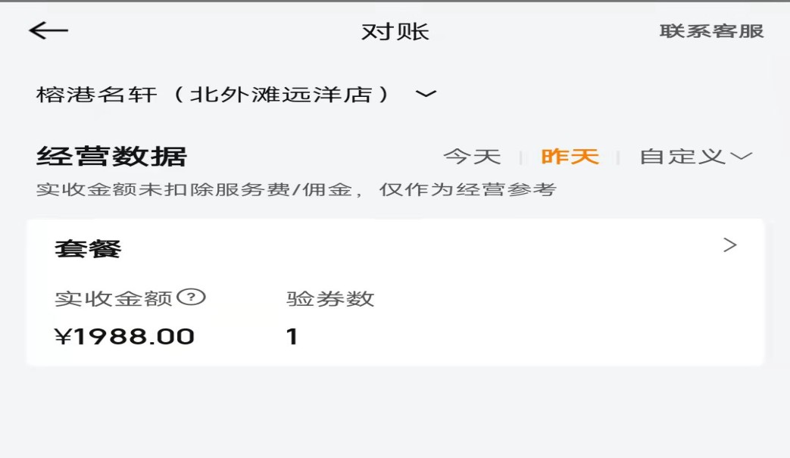Click the divider between 昨天 and 自定义
Image resolution: width=790 pixels, height=458 pixels.
click(x=619, y=157)
